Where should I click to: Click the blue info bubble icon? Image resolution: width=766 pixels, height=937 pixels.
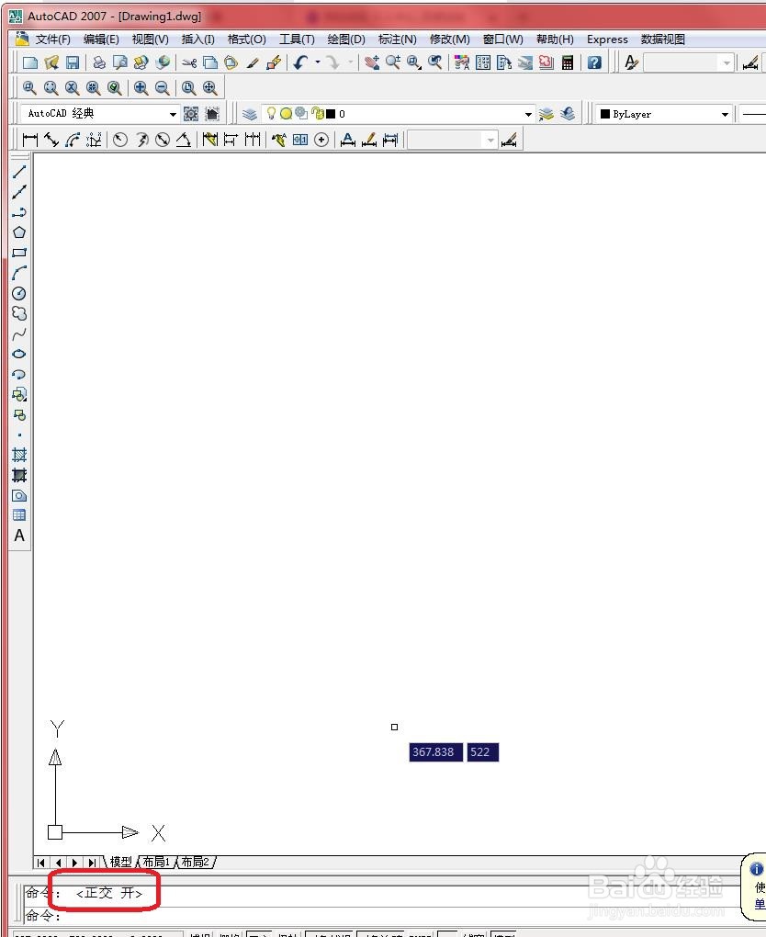[x=757, y=868]
